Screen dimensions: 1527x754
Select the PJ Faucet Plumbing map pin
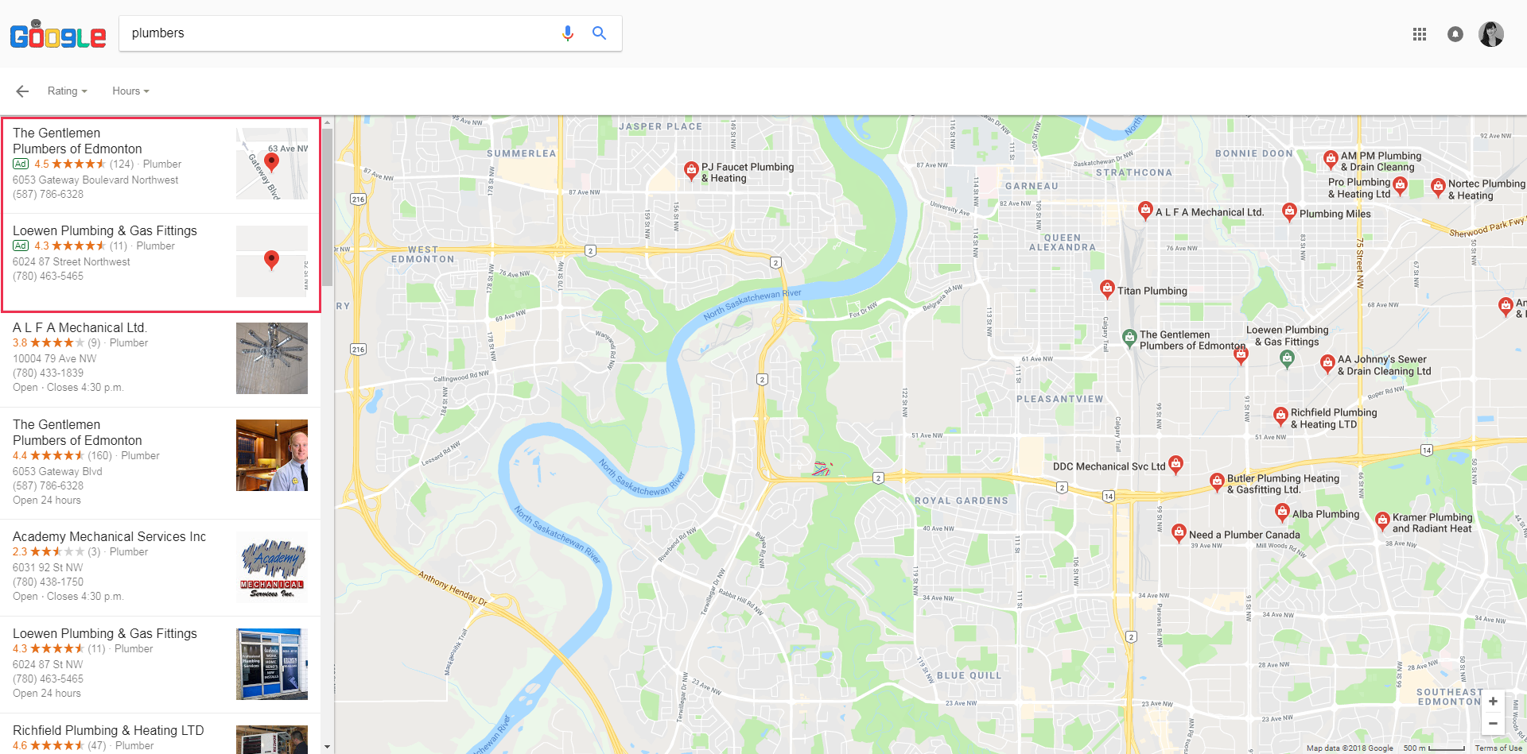(692, 169)
